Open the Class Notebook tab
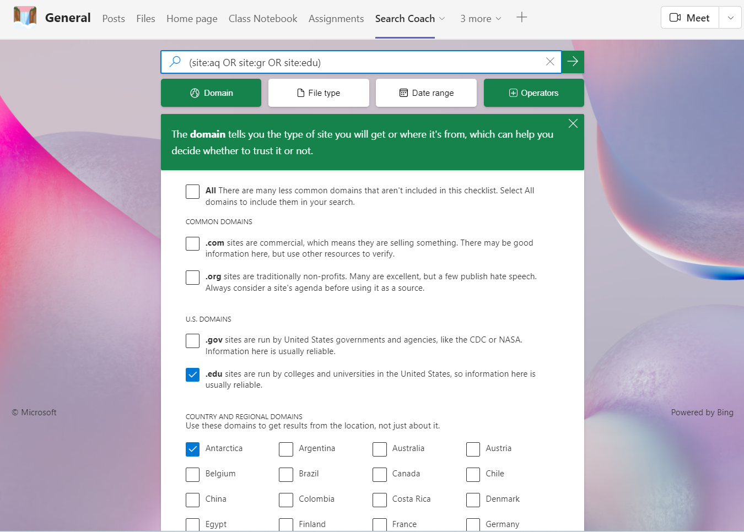This screenshot has height=532, width=744. tap(262, 19)
